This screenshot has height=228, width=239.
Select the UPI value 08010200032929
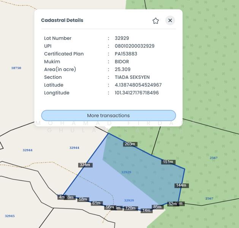point(135,46)
